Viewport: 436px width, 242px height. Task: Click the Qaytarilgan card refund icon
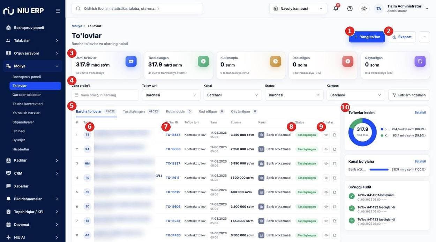(x=420, y=61)
